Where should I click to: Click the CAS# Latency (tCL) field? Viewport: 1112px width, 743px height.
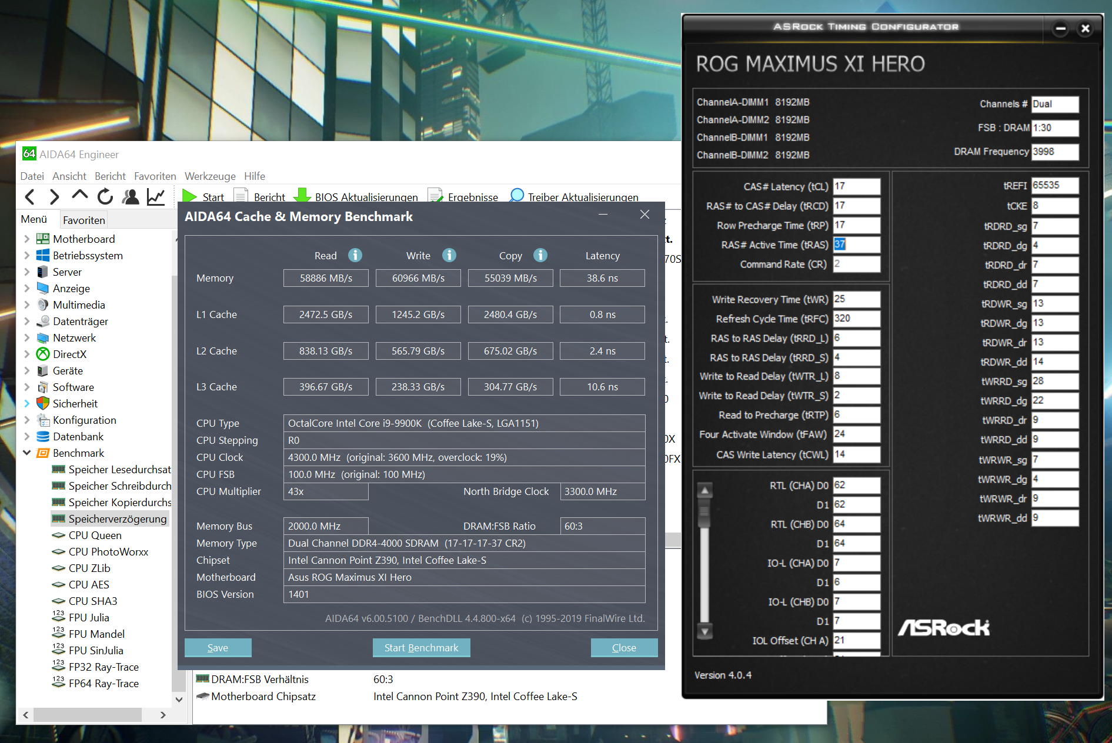tap(857, 186)
